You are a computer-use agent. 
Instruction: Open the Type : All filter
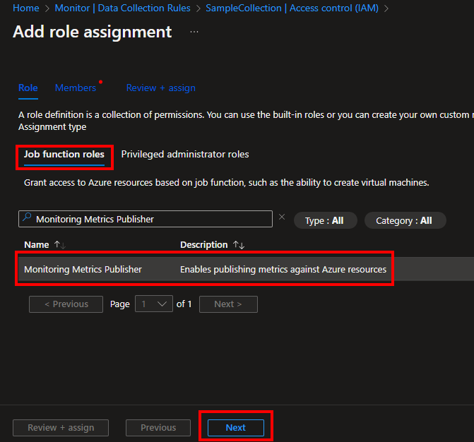325,220
